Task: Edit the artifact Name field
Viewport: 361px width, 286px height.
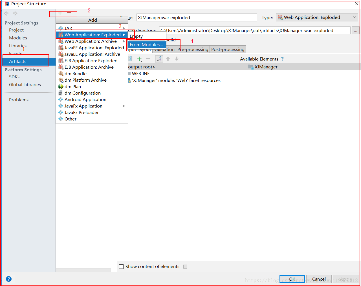Action: (197, 17)
